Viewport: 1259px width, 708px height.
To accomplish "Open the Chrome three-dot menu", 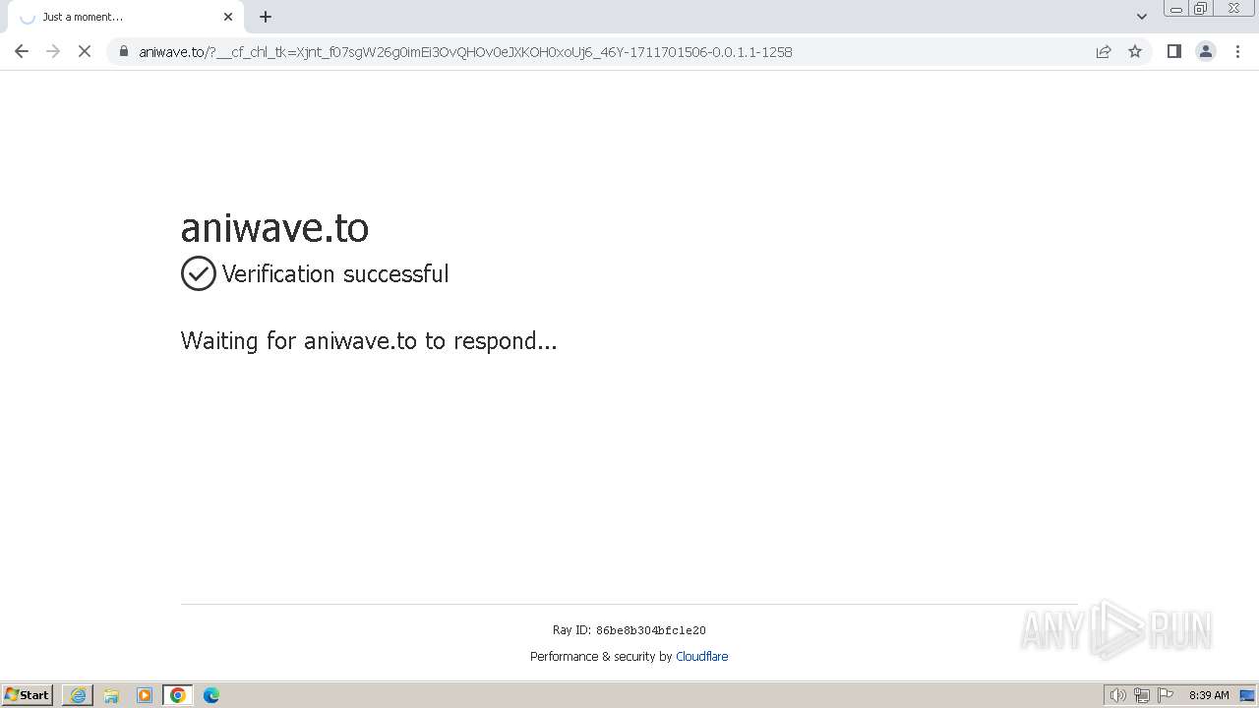I will [x=1237, y=51].
